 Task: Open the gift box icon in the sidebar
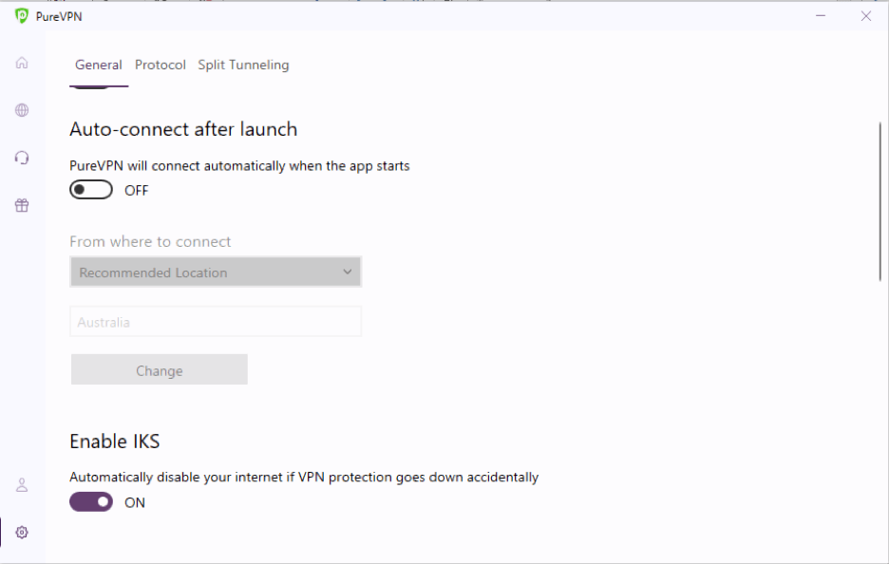(x=22, y=205)
